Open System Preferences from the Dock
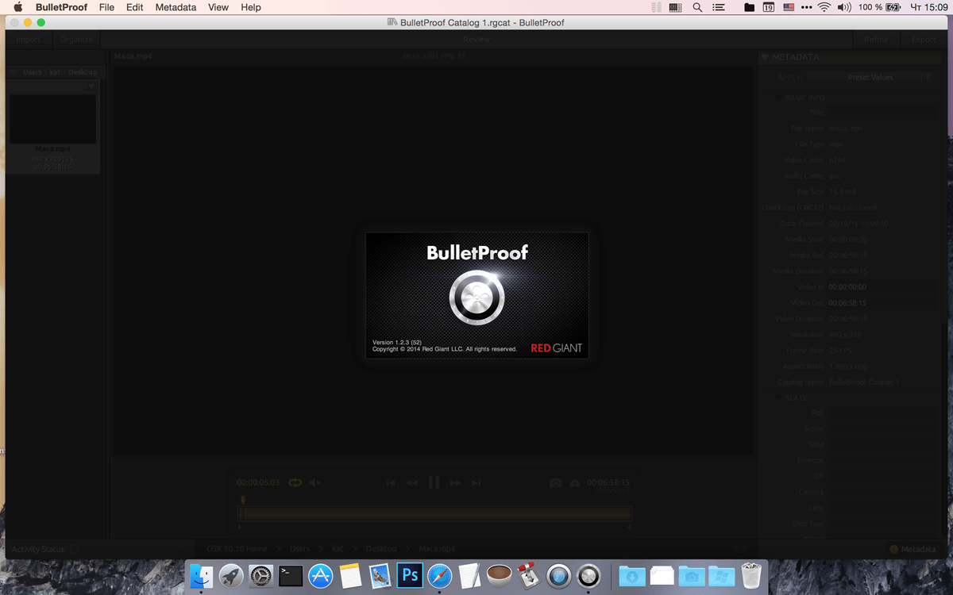The image size is (953, 595). (260, 575)
